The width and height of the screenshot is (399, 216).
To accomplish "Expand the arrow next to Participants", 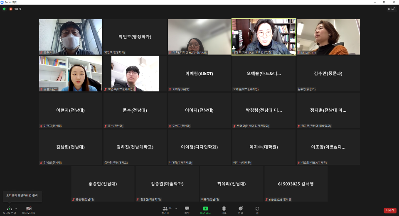I will pyautogui.click(x=176, y=208).
